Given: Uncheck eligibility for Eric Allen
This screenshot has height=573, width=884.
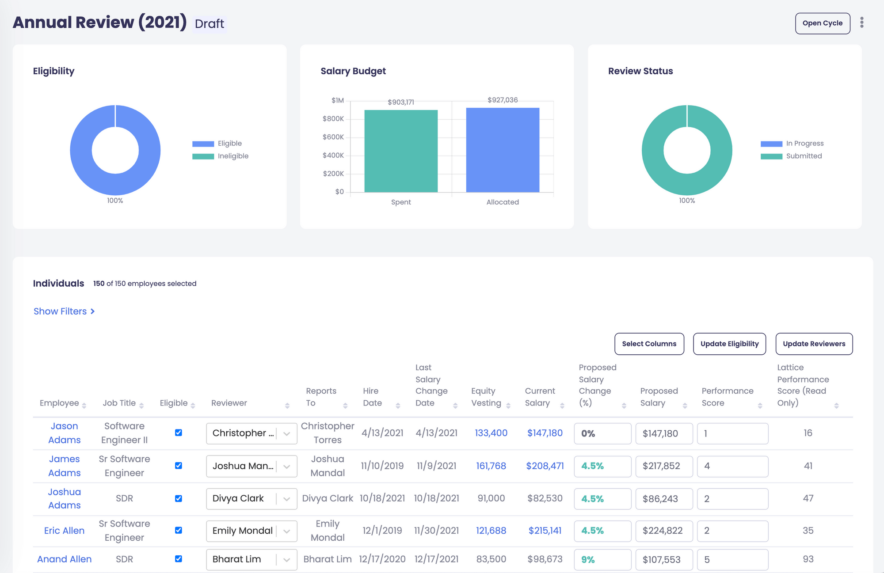Looking at the screenshot, I should click(x=178, y=531).
